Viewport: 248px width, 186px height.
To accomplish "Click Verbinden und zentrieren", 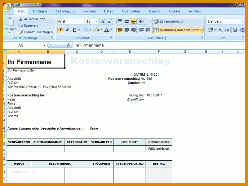I will tap(177, 30).
